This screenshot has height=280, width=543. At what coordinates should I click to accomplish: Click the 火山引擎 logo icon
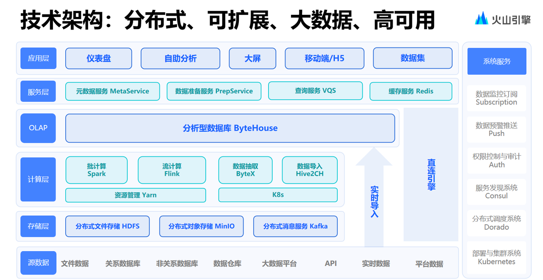[481, 18]
